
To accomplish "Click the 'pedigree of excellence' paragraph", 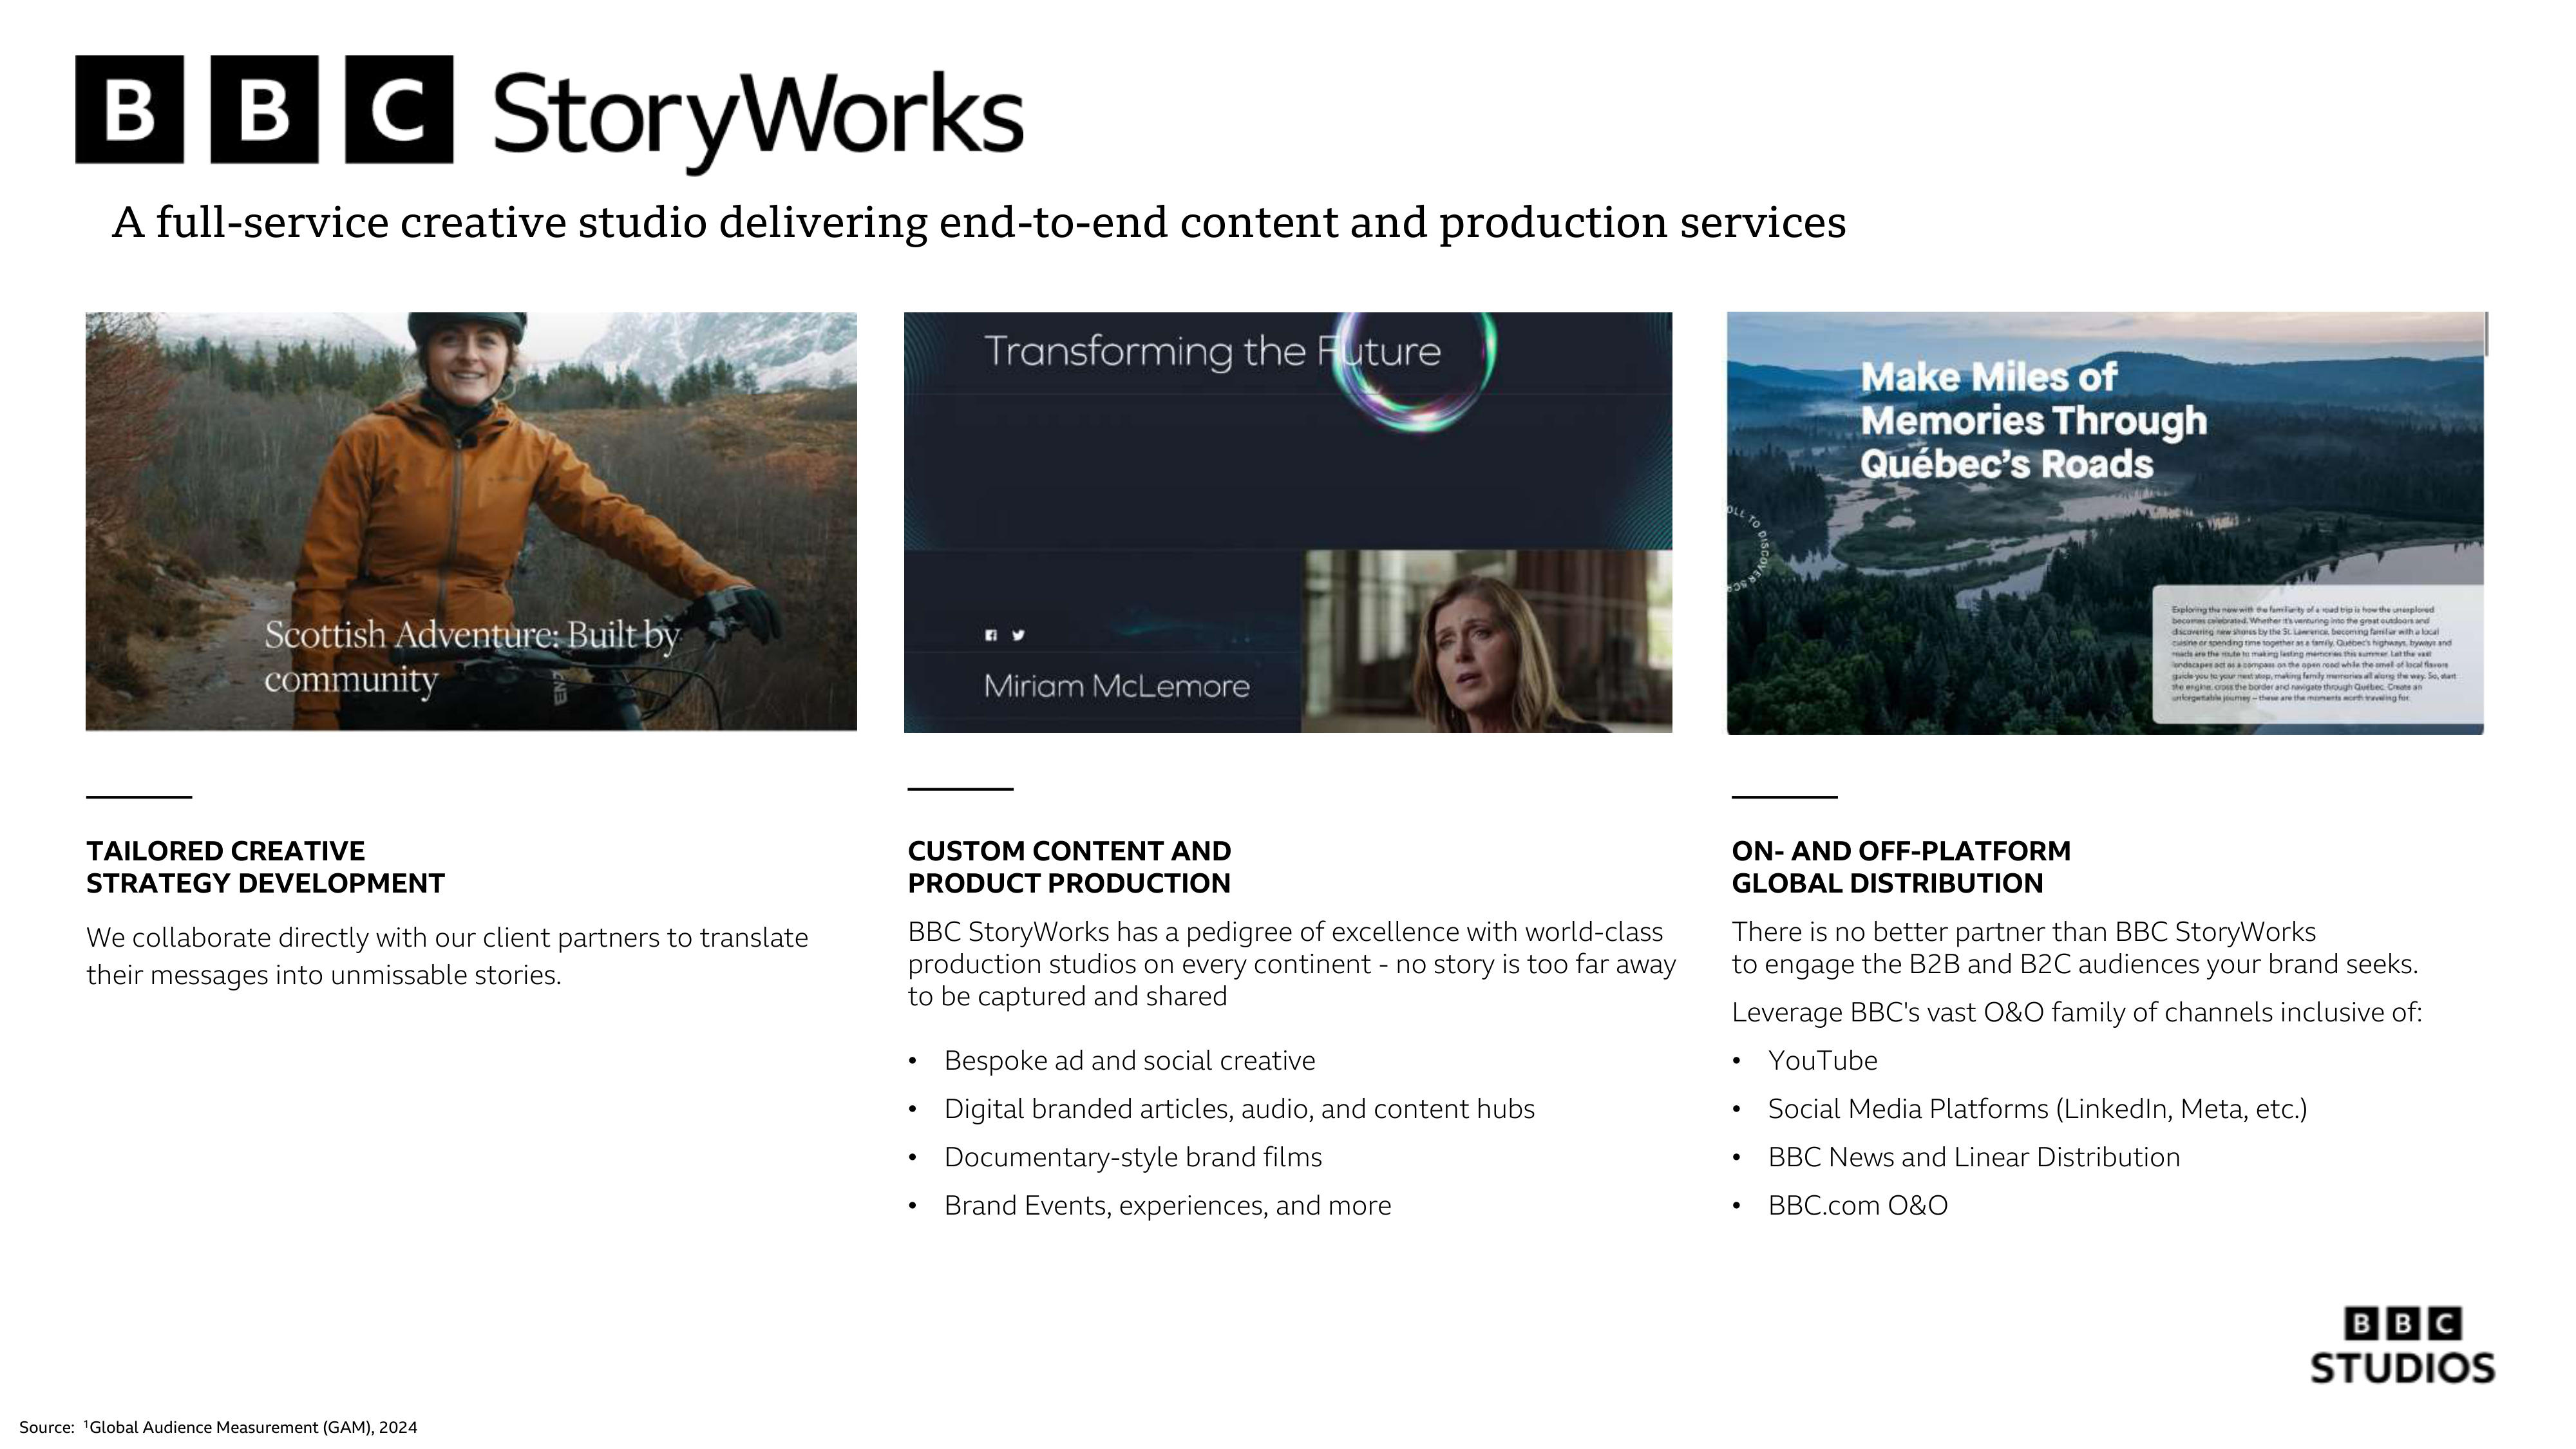I will coord(1291,964).
